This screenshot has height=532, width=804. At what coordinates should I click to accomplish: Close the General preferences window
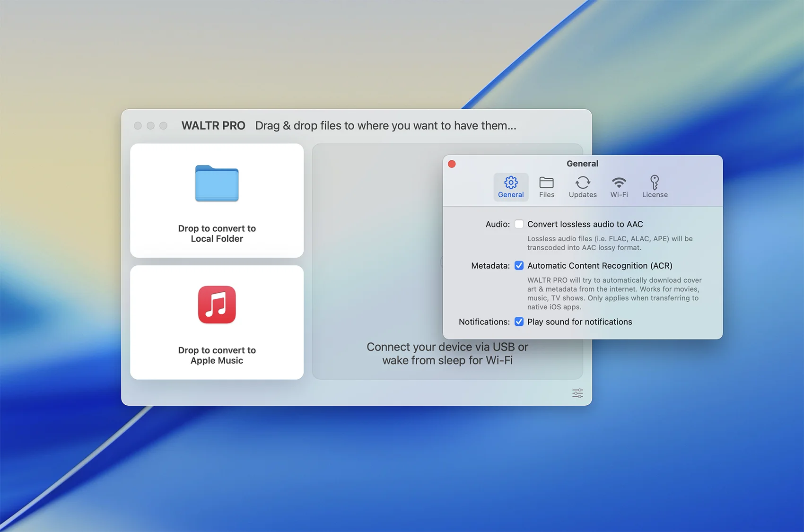click(452, 164)
